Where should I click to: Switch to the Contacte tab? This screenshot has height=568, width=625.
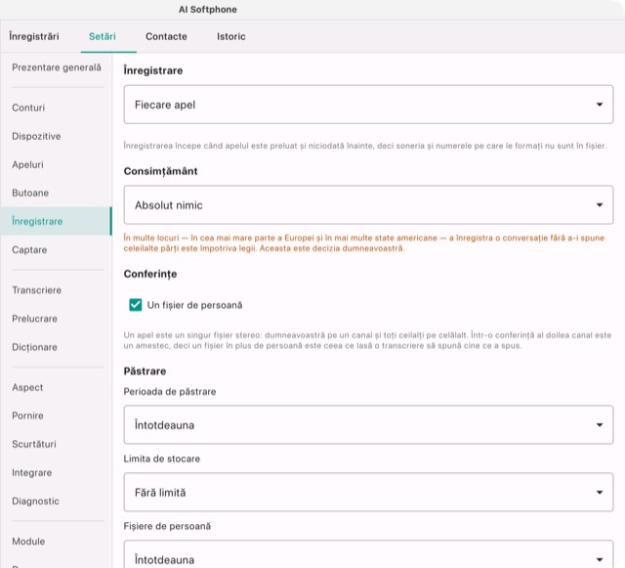166,36
